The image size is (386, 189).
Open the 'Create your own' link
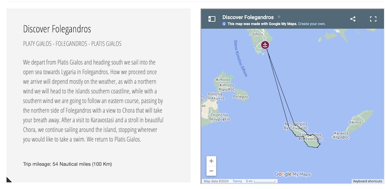(x=312, y=24)
